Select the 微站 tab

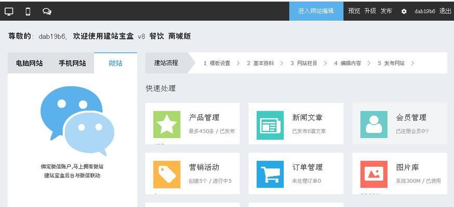tap(115, 63)
